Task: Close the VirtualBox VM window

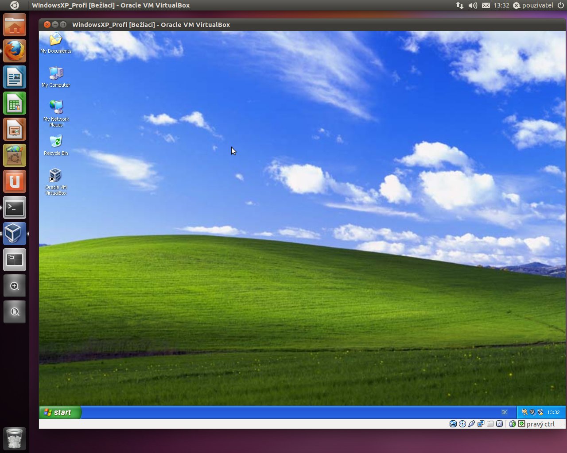Action: pyautogui.click(x=47, y=24)
